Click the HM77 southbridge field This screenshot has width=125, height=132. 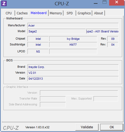[73, 45]
